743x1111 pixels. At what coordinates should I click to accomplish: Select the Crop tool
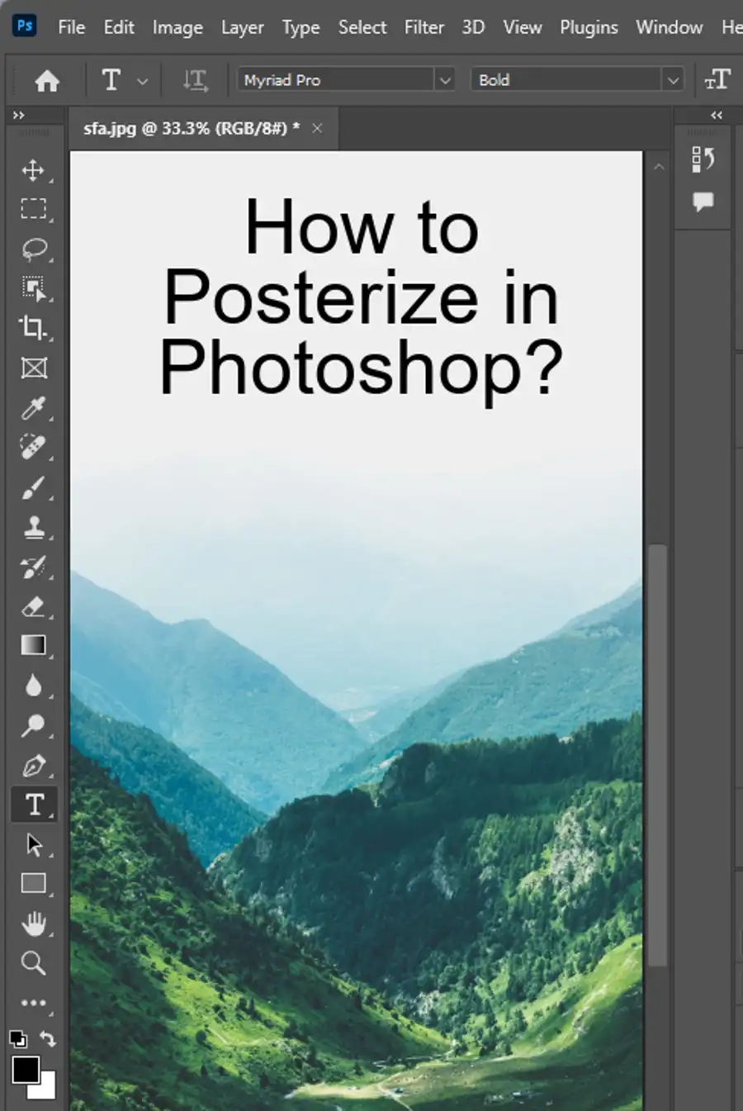(33, 328)
